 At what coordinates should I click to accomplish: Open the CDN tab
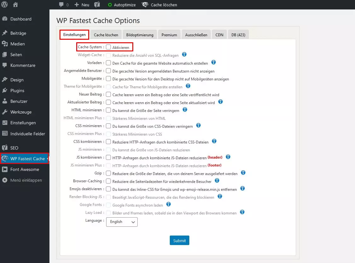point(219,35)
